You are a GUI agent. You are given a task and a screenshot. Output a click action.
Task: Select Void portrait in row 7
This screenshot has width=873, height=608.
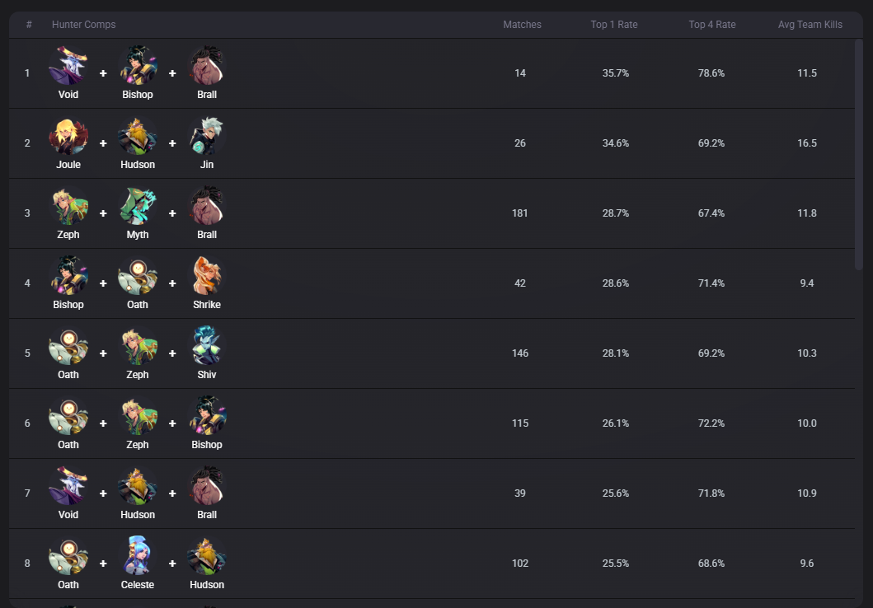tap(68, 485)
